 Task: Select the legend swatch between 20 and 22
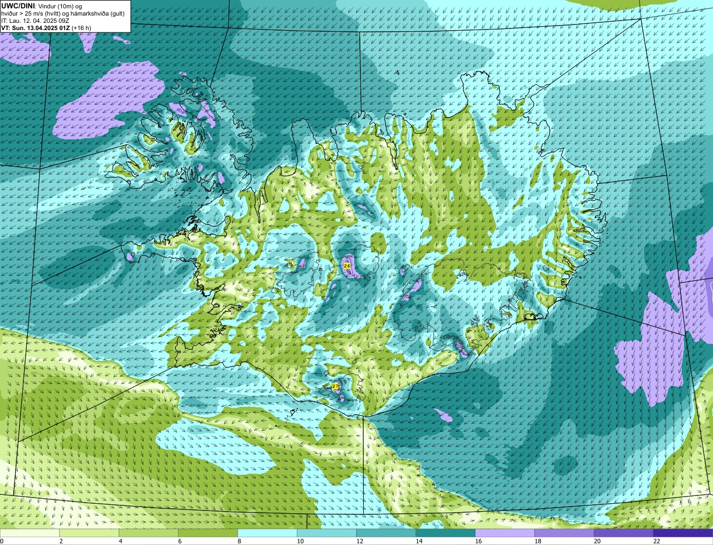click(623, 533)
